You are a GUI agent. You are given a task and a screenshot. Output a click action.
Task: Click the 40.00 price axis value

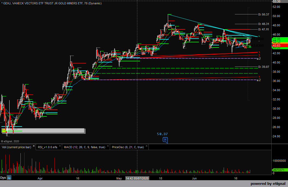(277, 63)
